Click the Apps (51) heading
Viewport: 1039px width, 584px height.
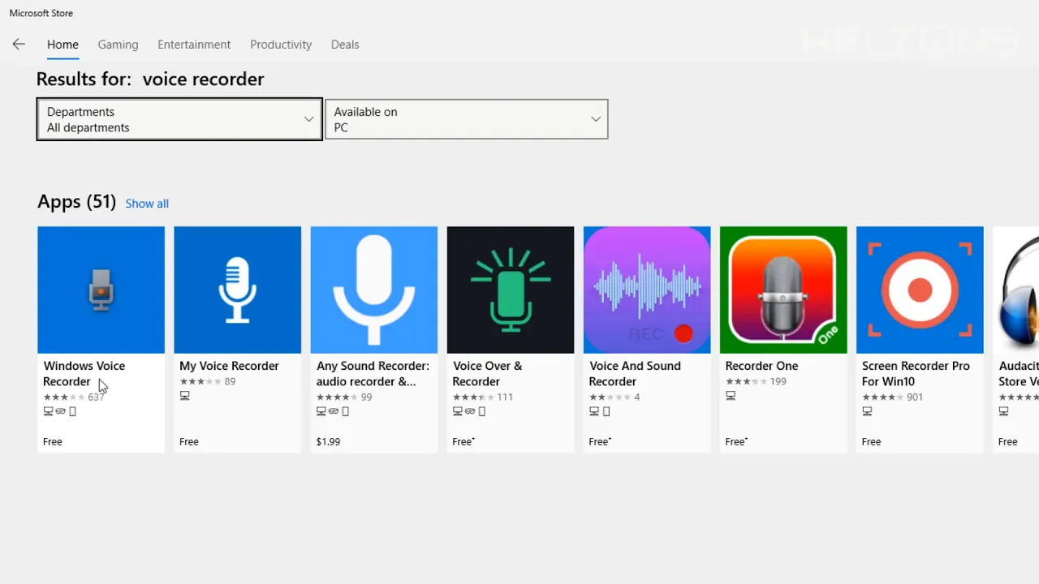[76, 202]
